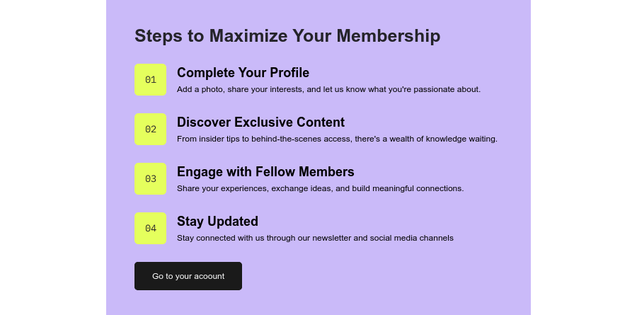The image size is (637, 315).
Task: Click the 'Engage with Fellow Members' heading
Action: point(265,172)
